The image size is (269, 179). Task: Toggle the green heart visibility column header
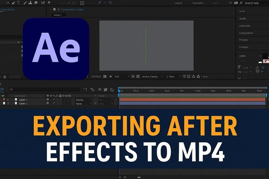pos(3,96)
